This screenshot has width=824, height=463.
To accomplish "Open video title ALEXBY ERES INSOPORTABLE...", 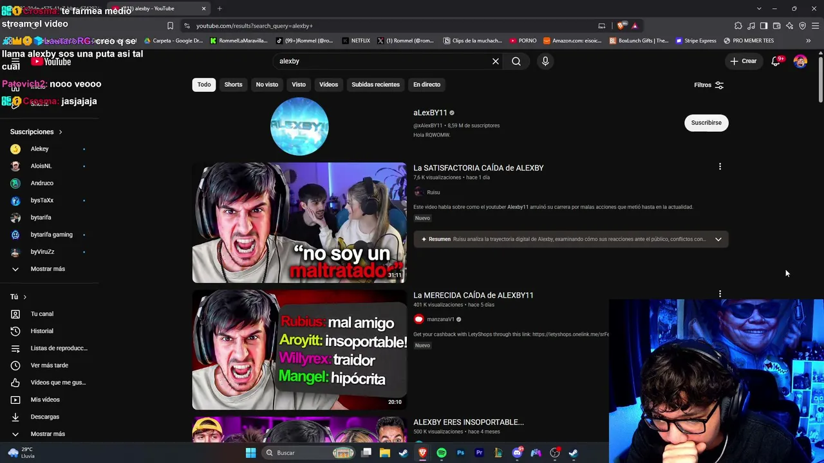I will [x=469, y=422].
